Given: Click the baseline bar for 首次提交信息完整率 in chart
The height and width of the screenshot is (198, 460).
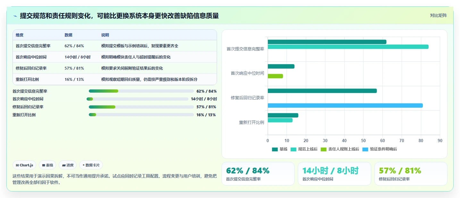Looking at the screenshot, I should click(x=327, y=42).
